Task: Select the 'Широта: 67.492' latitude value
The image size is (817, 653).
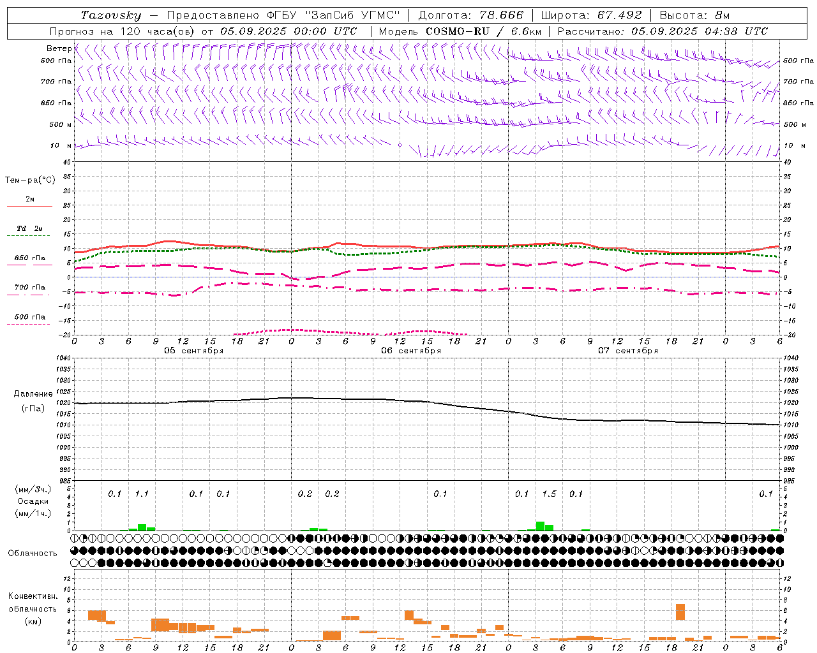Action: (590, 15)
